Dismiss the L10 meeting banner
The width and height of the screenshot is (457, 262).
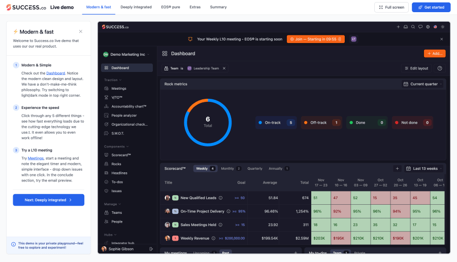coord(442,39)
